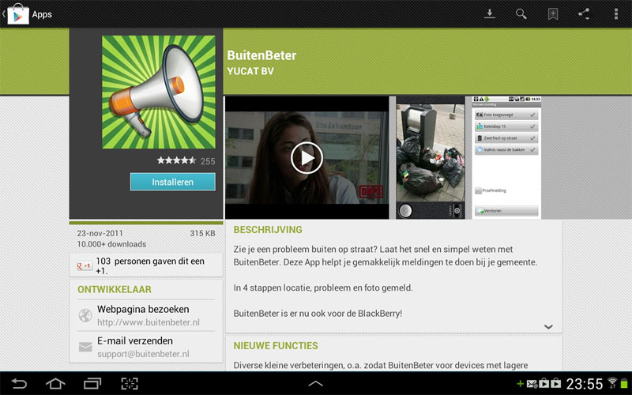The height and width of the screenshot is (395, 632).
Task: Select the '315 KB' size text
Action: (203, 233)
